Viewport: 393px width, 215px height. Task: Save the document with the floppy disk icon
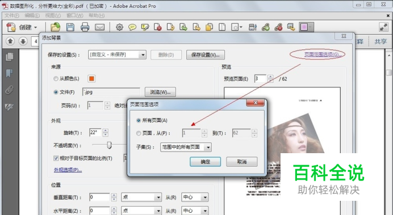coord(70,27)
